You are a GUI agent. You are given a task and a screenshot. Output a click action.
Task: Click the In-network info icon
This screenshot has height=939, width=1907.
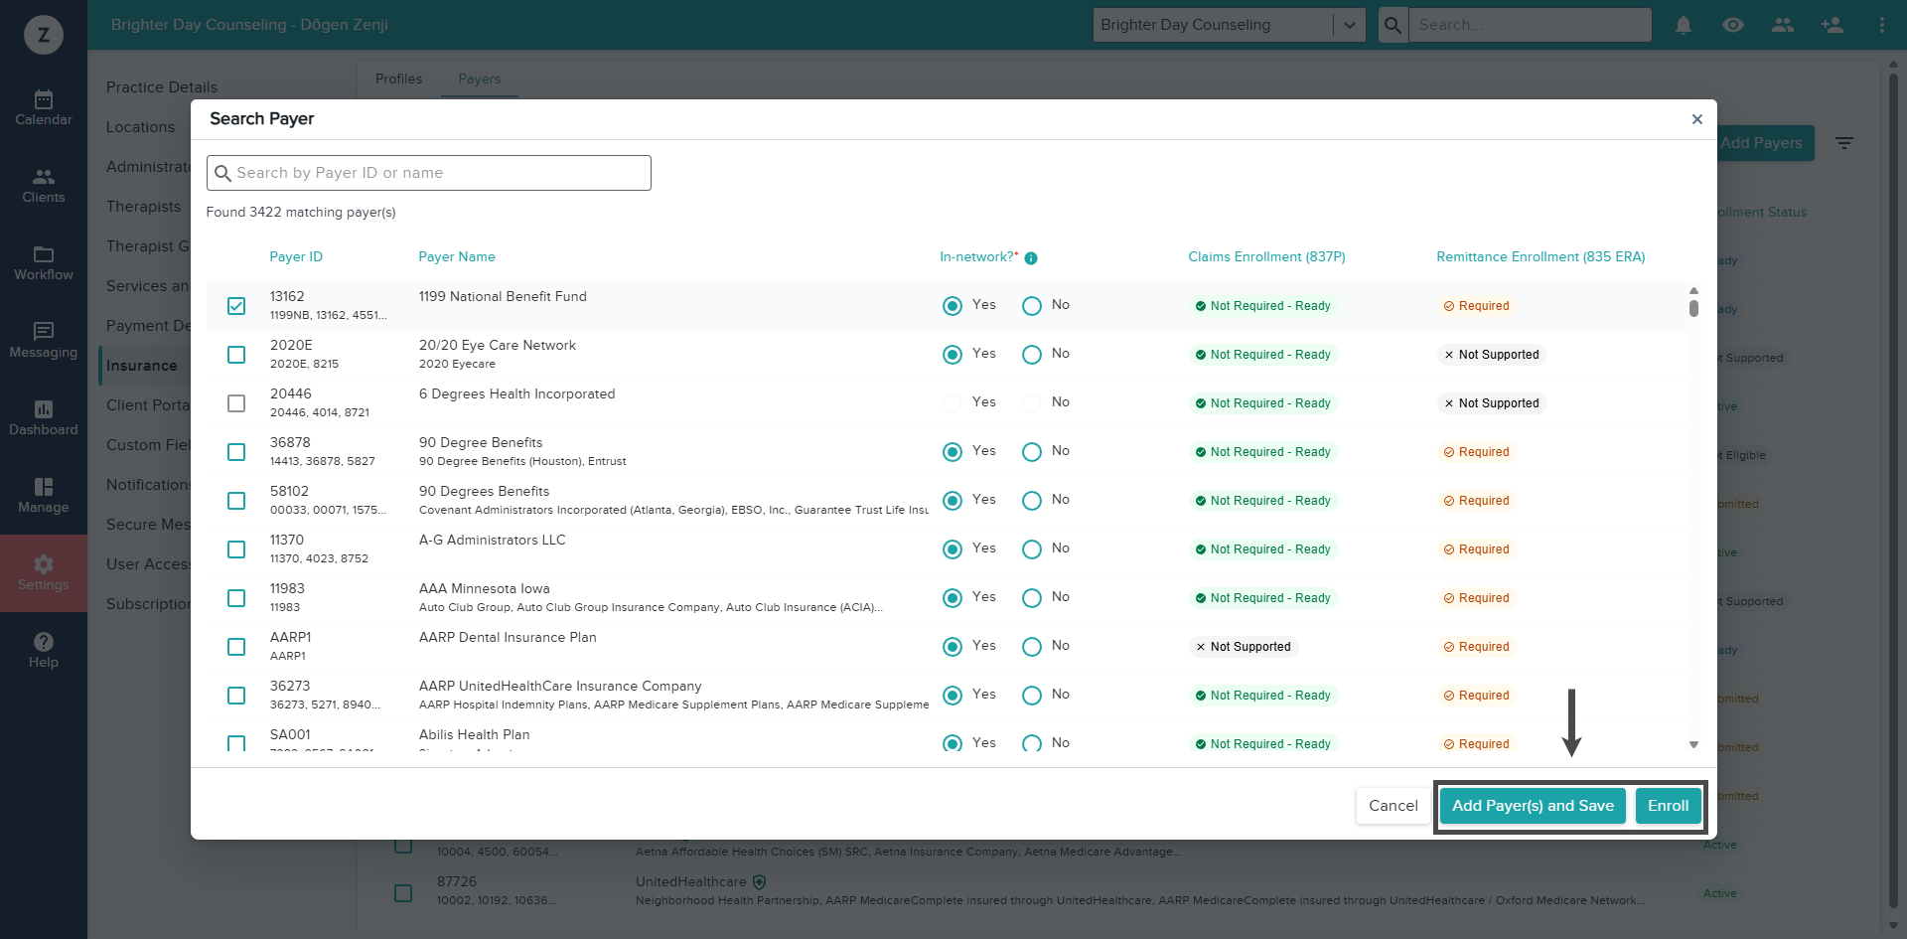(x=1031, y=258)
